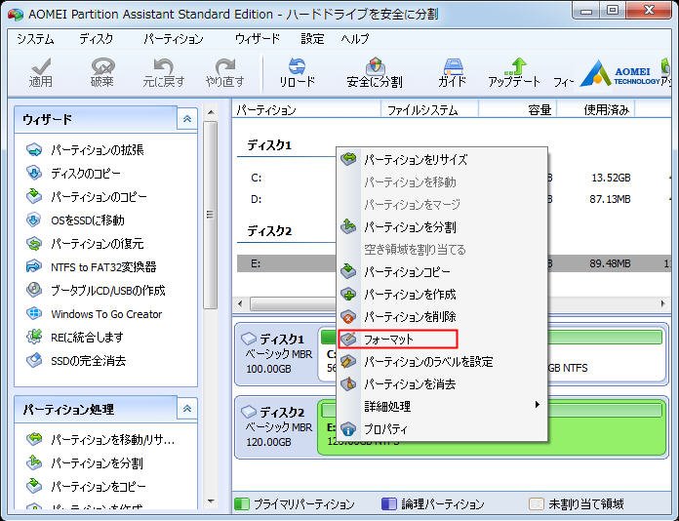Screen dimensions: 679x521
Task: Open the ブータブルCD/USBの作成 icon
Action: coord(34,290)
